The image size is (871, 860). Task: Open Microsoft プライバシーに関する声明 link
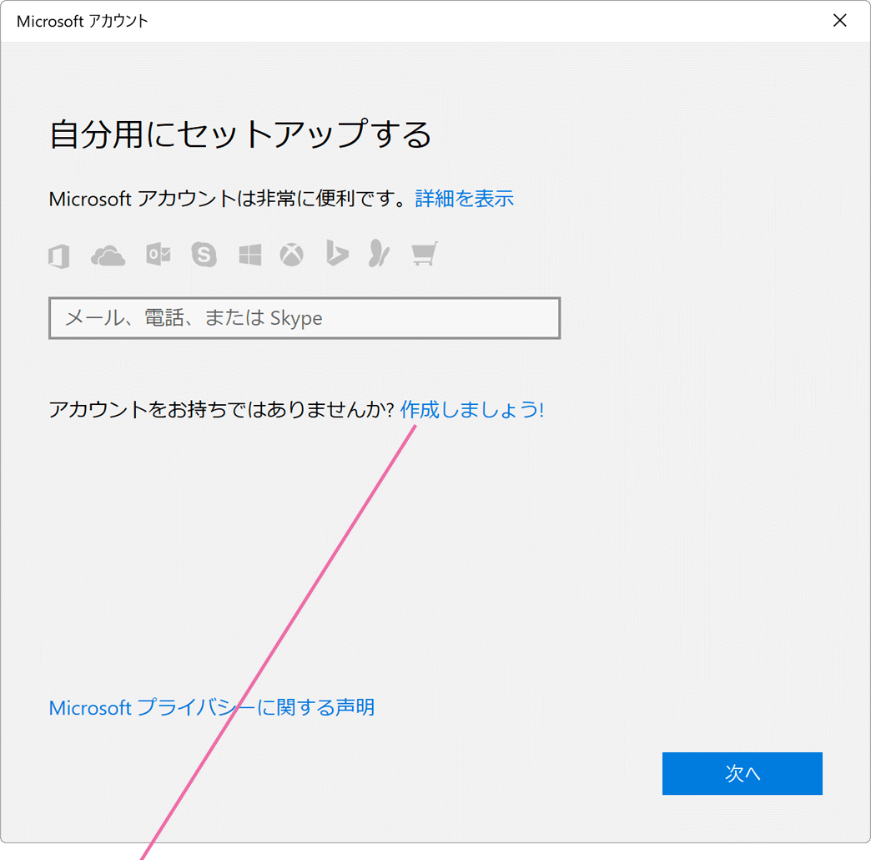(212, 708)
